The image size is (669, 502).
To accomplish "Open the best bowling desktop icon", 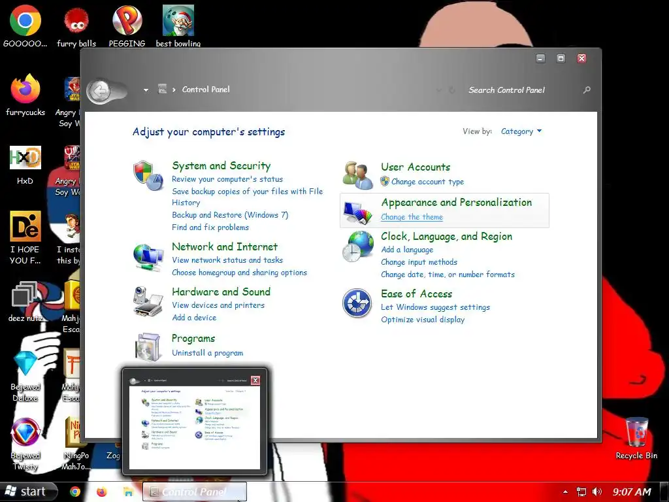I will 178,26.
